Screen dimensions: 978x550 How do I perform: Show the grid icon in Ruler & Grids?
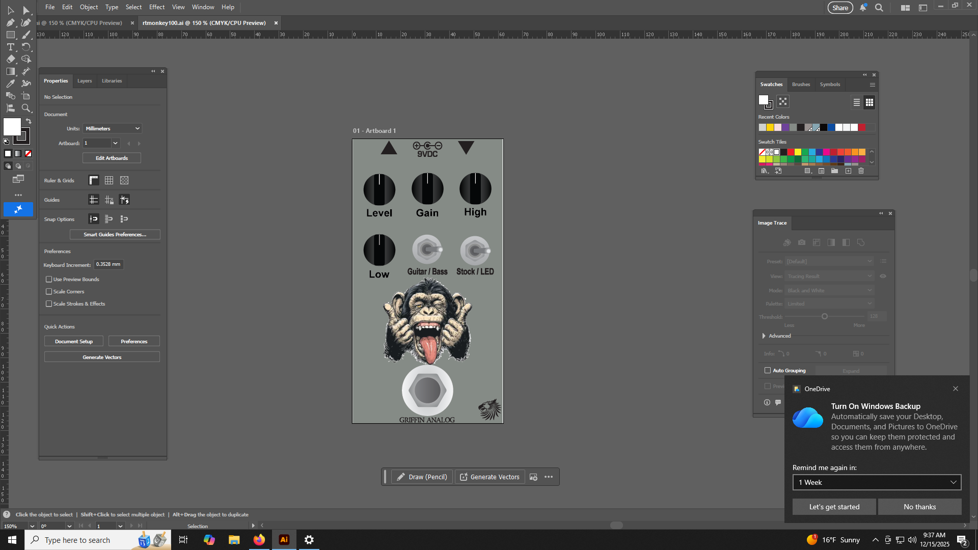[x=109, y=180]
